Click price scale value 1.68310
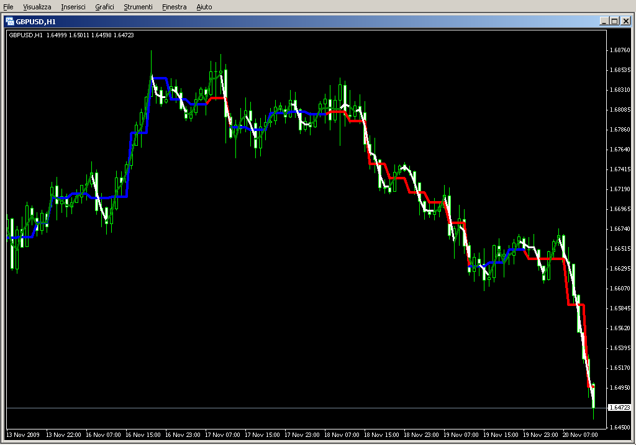Image resolution: width=636 pixels, height=445 pixels. 620,90
